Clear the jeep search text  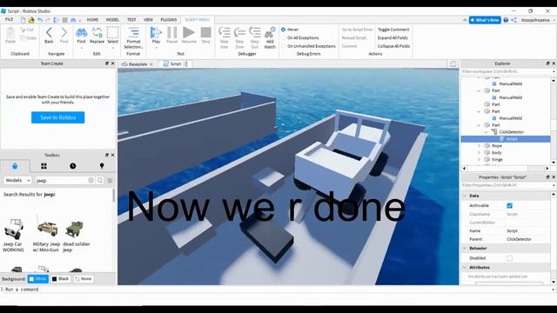[x=91, y=180]
